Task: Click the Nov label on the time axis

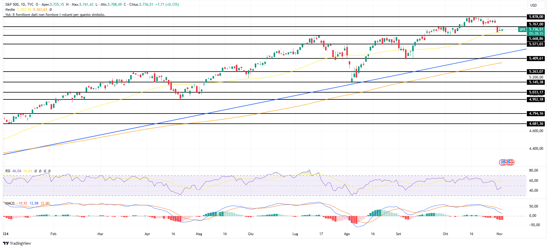Action: pyautogui.click(x=499, y=234)
